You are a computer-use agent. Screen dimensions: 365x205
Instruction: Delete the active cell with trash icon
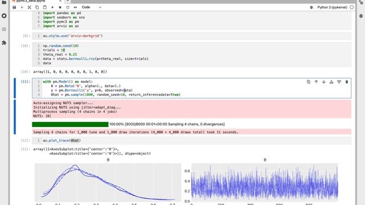coord(347,82)
